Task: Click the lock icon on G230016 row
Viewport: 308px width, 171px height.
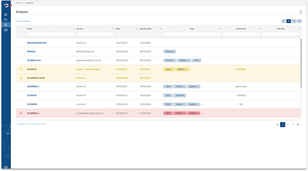Action: tap(21, 69)
